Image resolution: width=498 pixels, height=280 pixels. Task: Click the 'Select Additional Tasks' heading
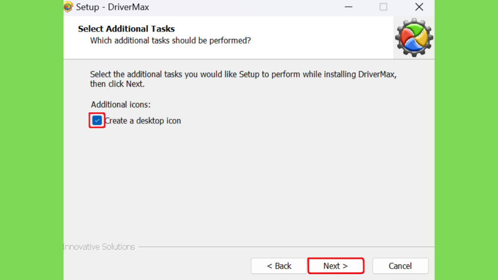tap(126, 29)
